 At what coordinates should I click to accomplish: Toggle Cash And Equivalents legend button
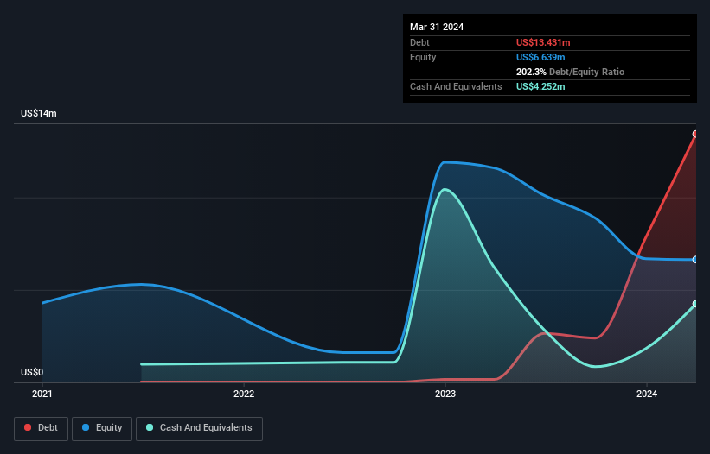point(199,428)
